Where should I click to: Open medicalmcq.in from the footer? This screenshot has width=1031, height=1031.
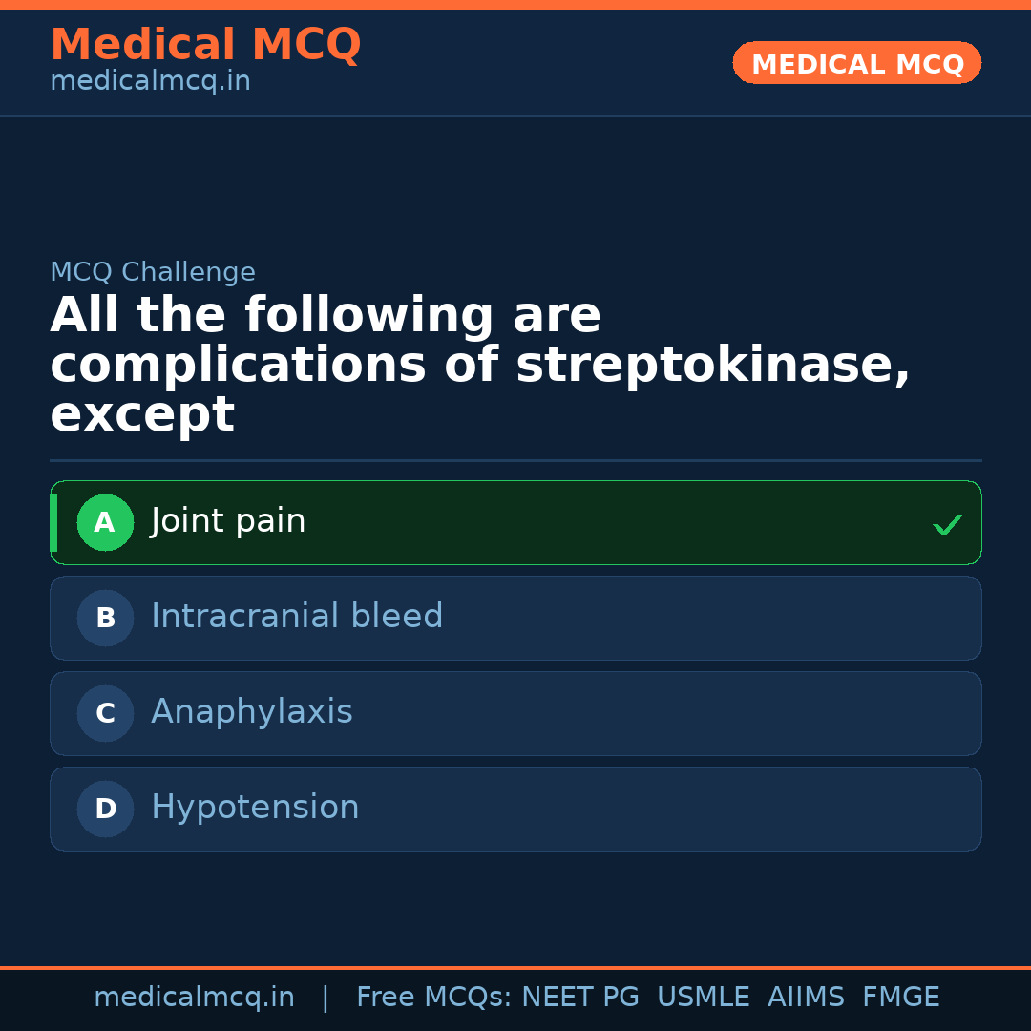coord(195,997)
